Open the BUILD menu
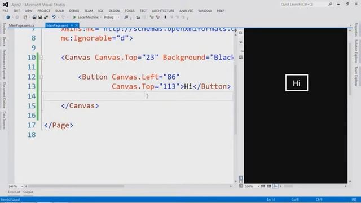 pos(60,11)
